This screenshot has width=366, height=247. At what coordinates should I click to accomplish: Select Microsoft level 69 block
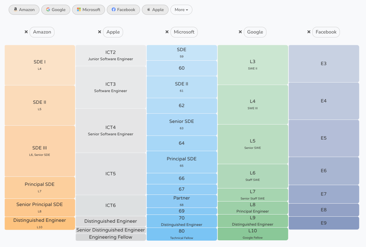pos(182,211)
